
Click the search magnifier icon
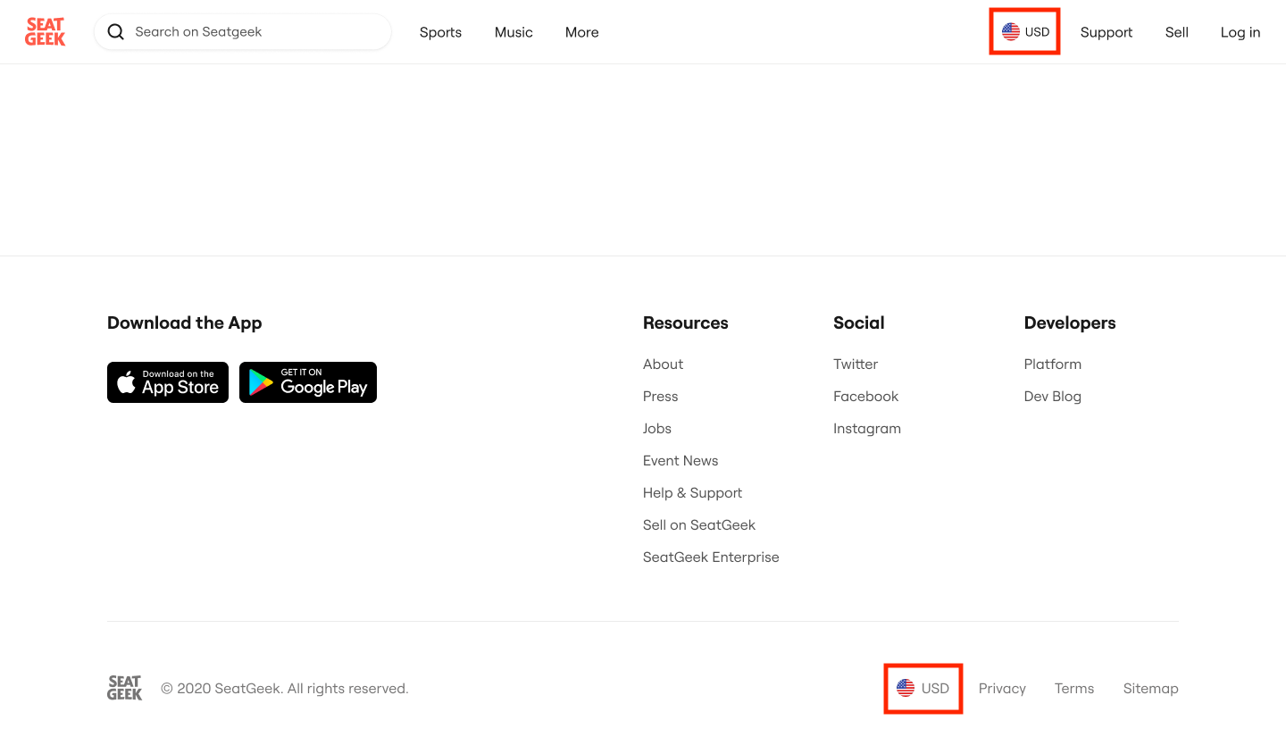116,32
